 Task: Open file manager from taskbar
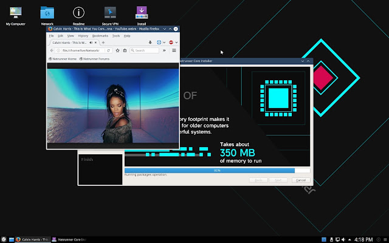pyautogui.click(x=12, y=239)
